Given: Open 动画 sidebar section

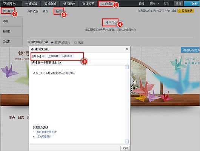Looking at the screenshot, I should (x=11, y=21).
